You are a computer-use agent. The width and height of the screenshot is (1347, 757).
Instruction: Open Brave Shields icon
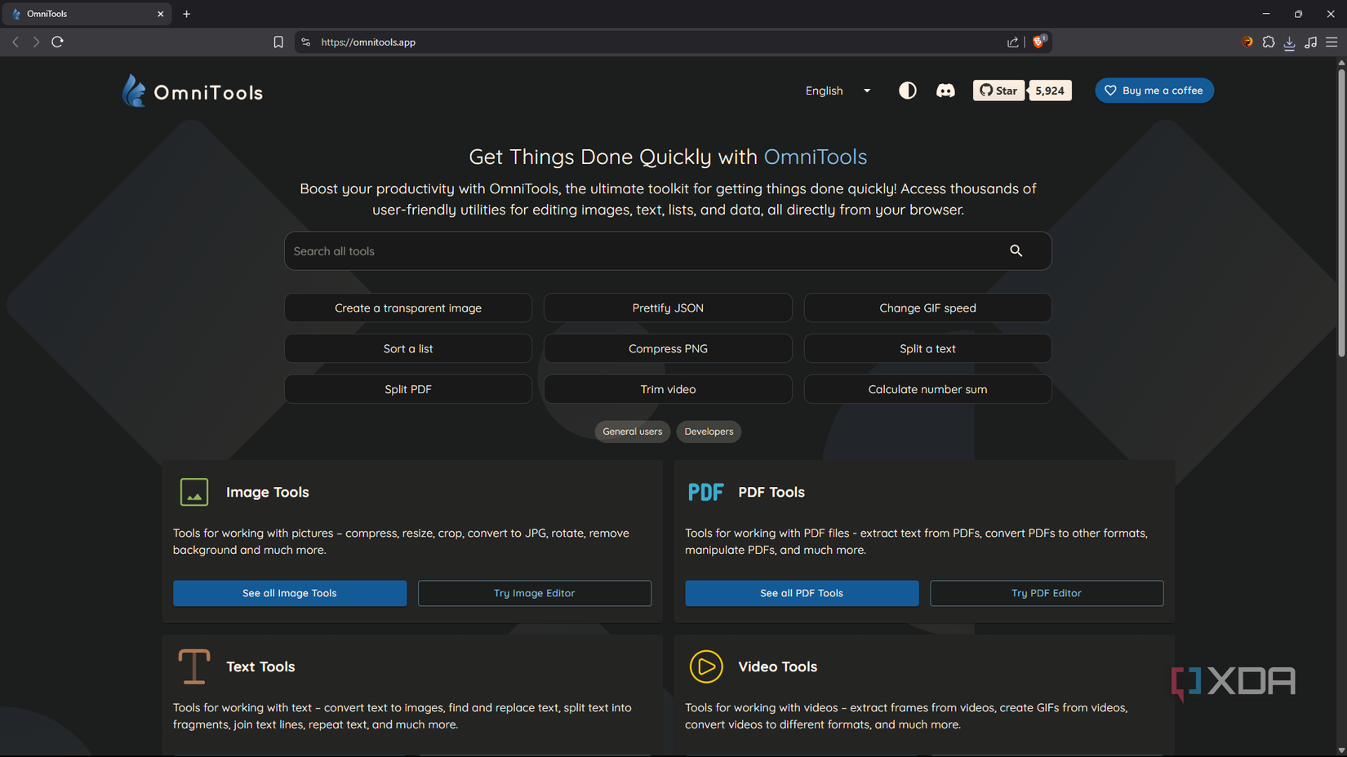[1038, 42]
